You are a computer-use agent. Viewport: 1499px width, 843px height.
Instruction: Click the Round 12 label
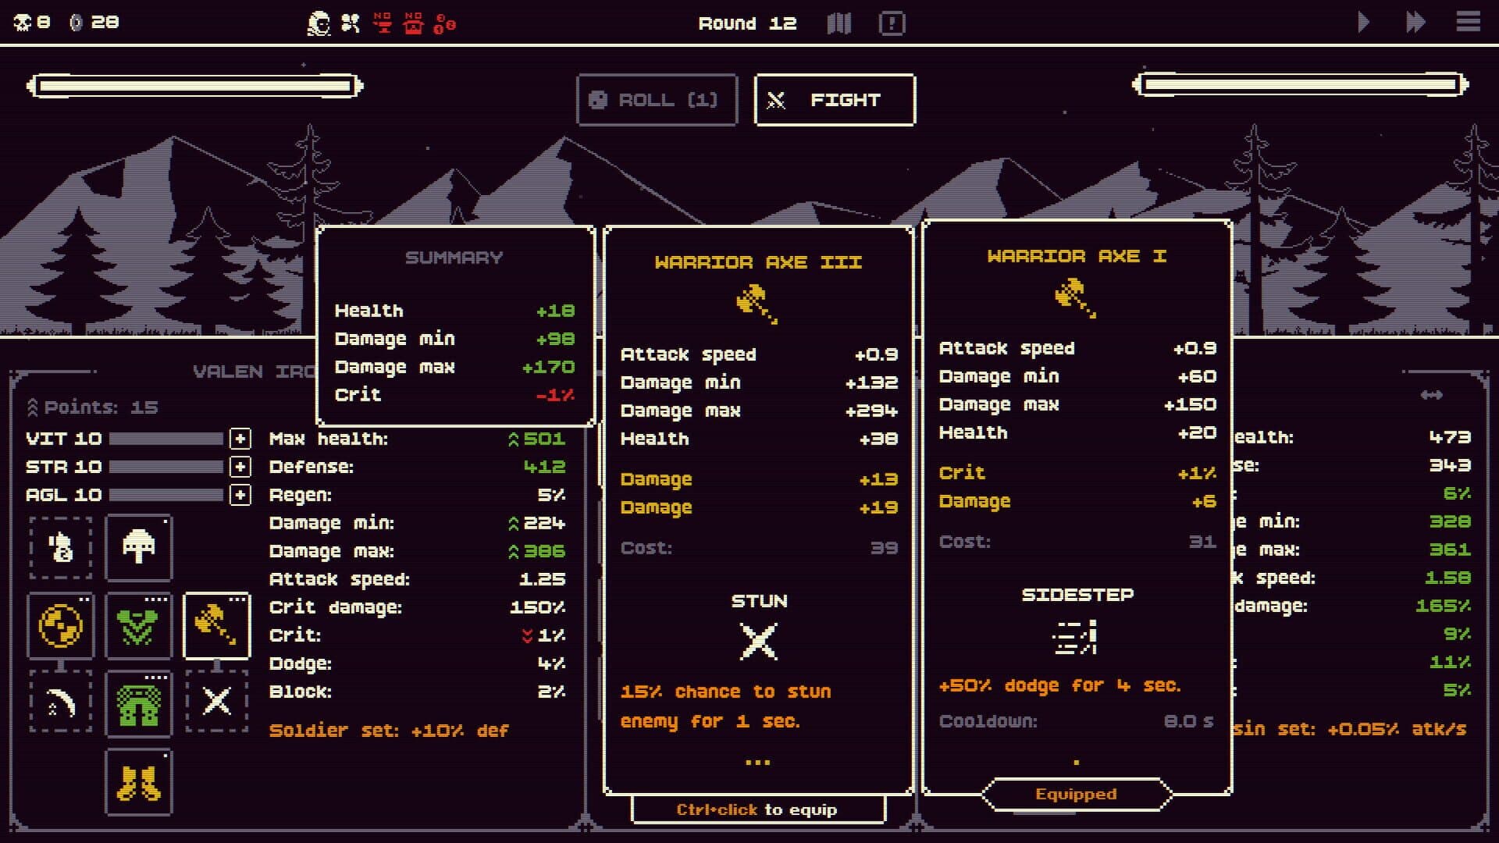(x=747, y=23)
